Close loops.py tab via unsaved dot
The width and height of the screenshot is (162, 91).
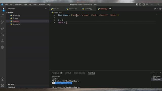click(110, 9)
